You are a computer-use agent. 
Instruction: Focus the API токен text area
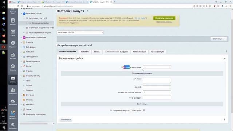pos(157,80)
